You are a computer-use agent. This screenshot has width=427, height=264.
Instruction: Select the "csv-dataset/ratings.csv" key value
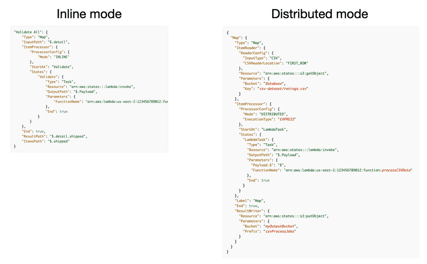pos(285,89)
